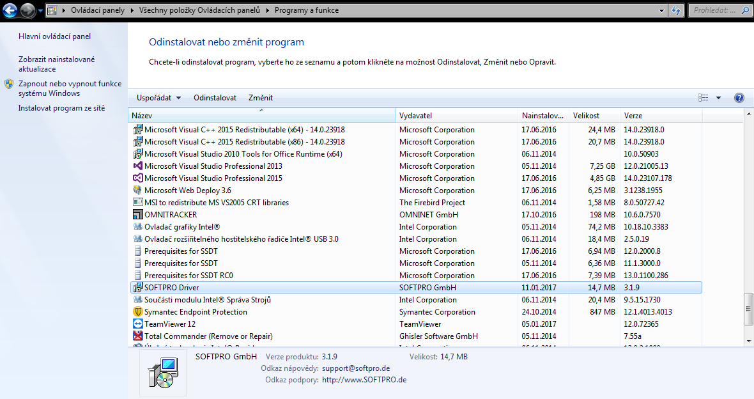Select Prerequisites for SSDT 11.1.3000.0 icon

pos(137,263)
